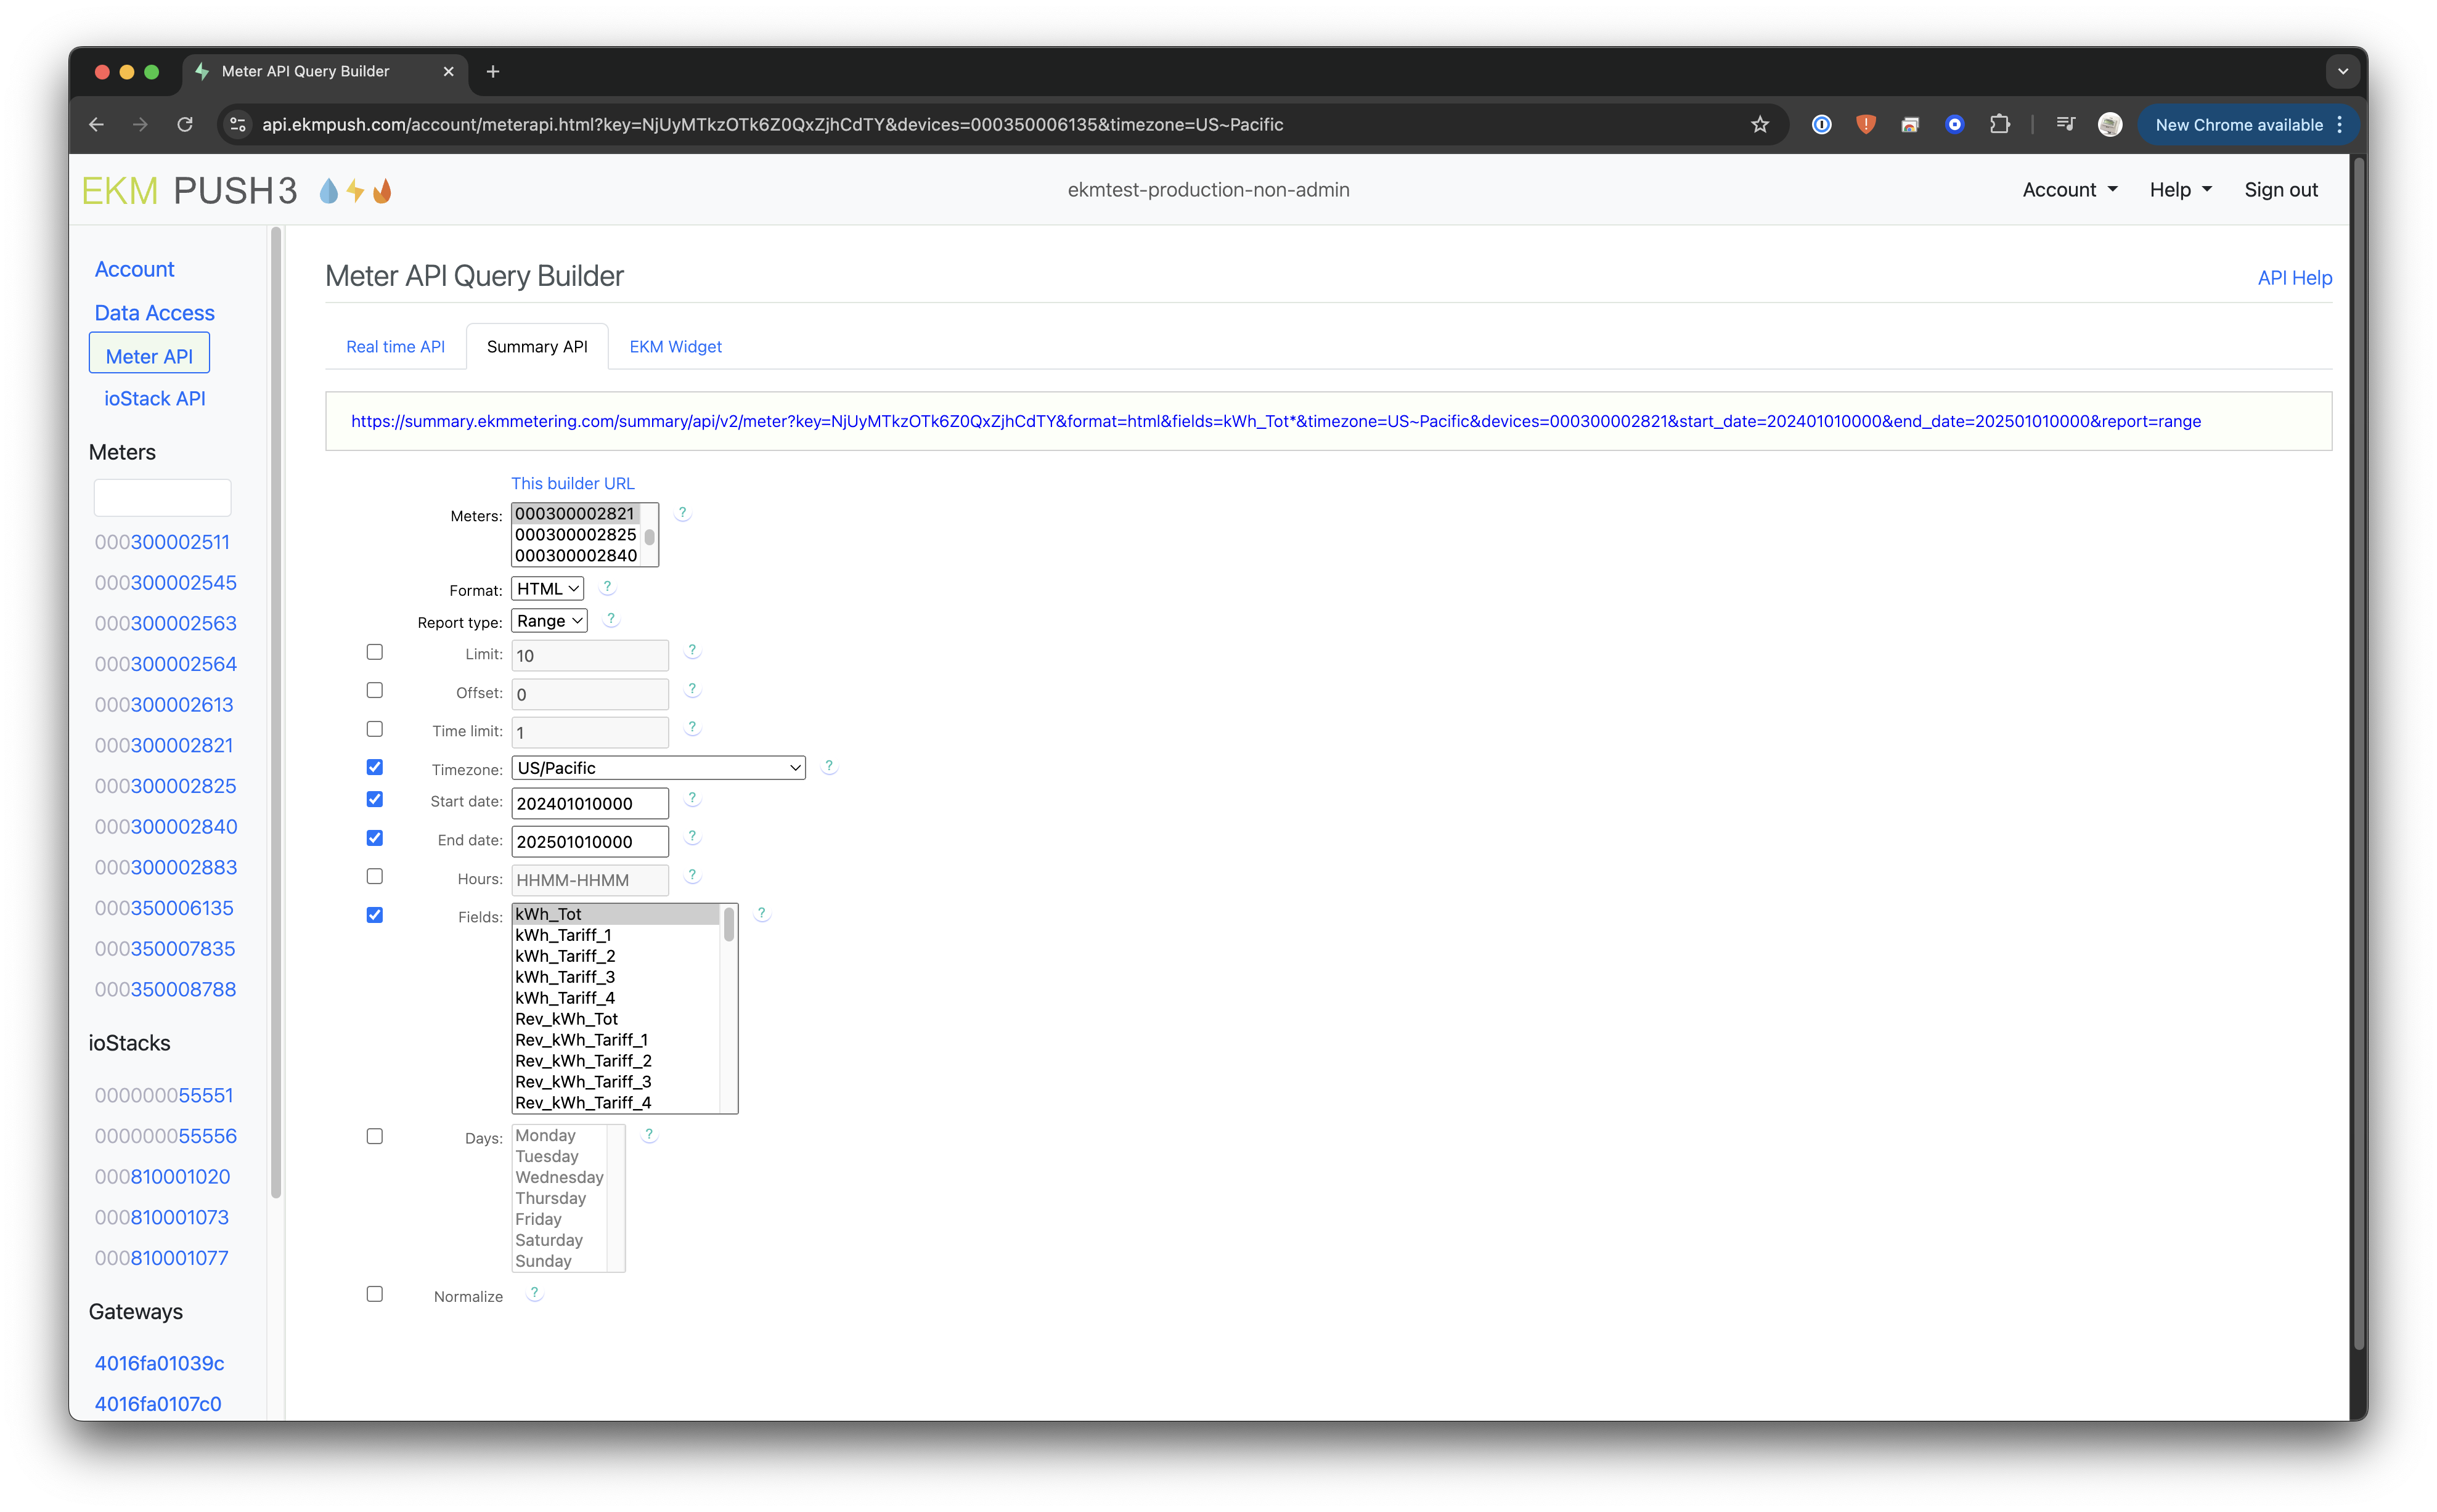Click the help icon next to Normalize
The width and height of the screenshot is (2437, 1512).
coord(534,1293)
